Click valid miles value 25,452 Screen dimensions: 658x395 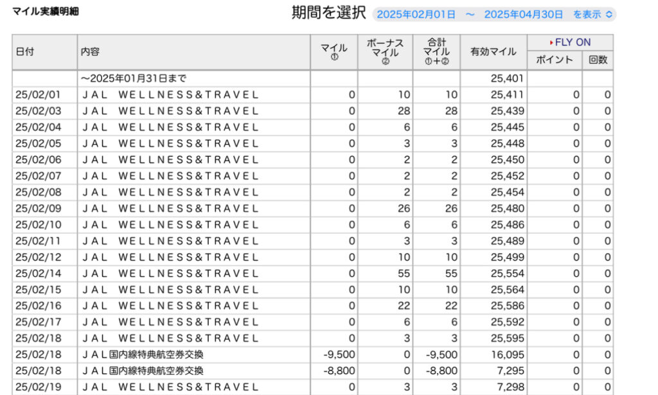(x=508, y=176)
